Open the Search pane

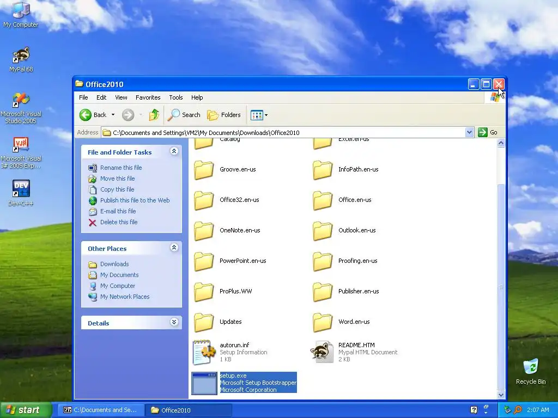184,115
